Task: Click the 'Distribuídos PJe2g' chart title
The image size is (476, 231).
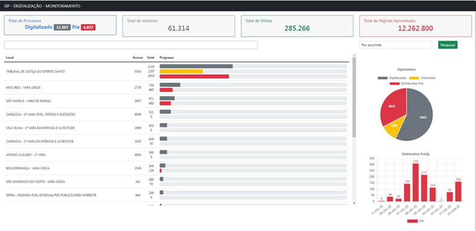Action: point(416,154)
